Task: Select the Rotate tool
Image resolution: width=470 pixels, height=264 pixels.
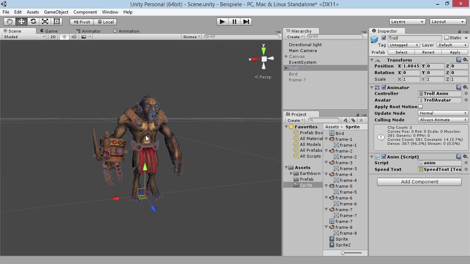Action: pyautogui.click(x=33, y=22)
